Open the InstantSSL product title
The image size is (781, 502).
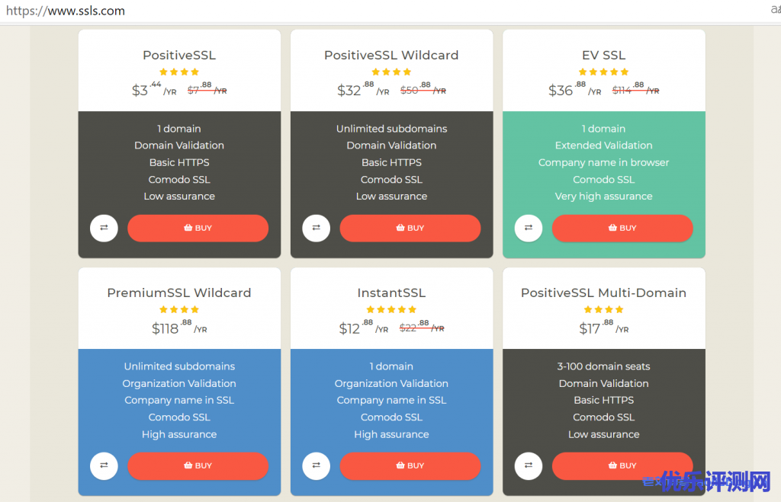pos(391,293)
